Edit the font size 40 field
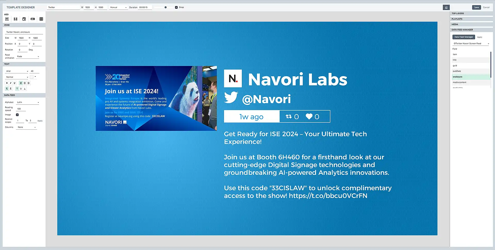This screenshot has width=495, height=250. [35, 71]
